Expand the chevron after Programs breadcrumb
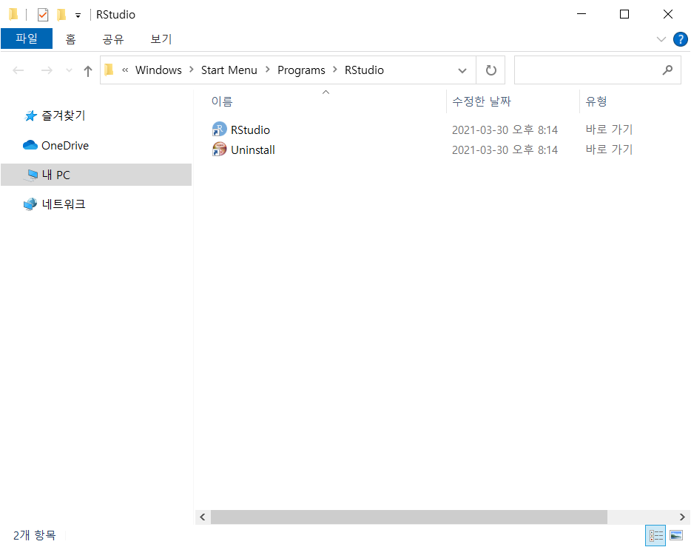Viewport: 691px width, 547px height. (335, 70)
